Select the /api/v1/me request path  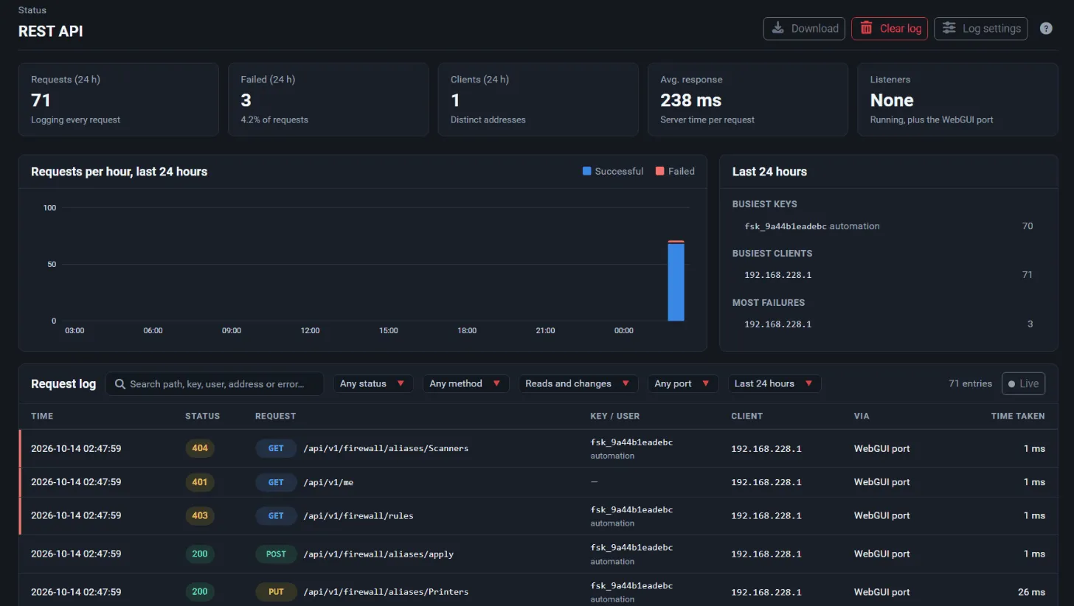[x=328, y=482]
